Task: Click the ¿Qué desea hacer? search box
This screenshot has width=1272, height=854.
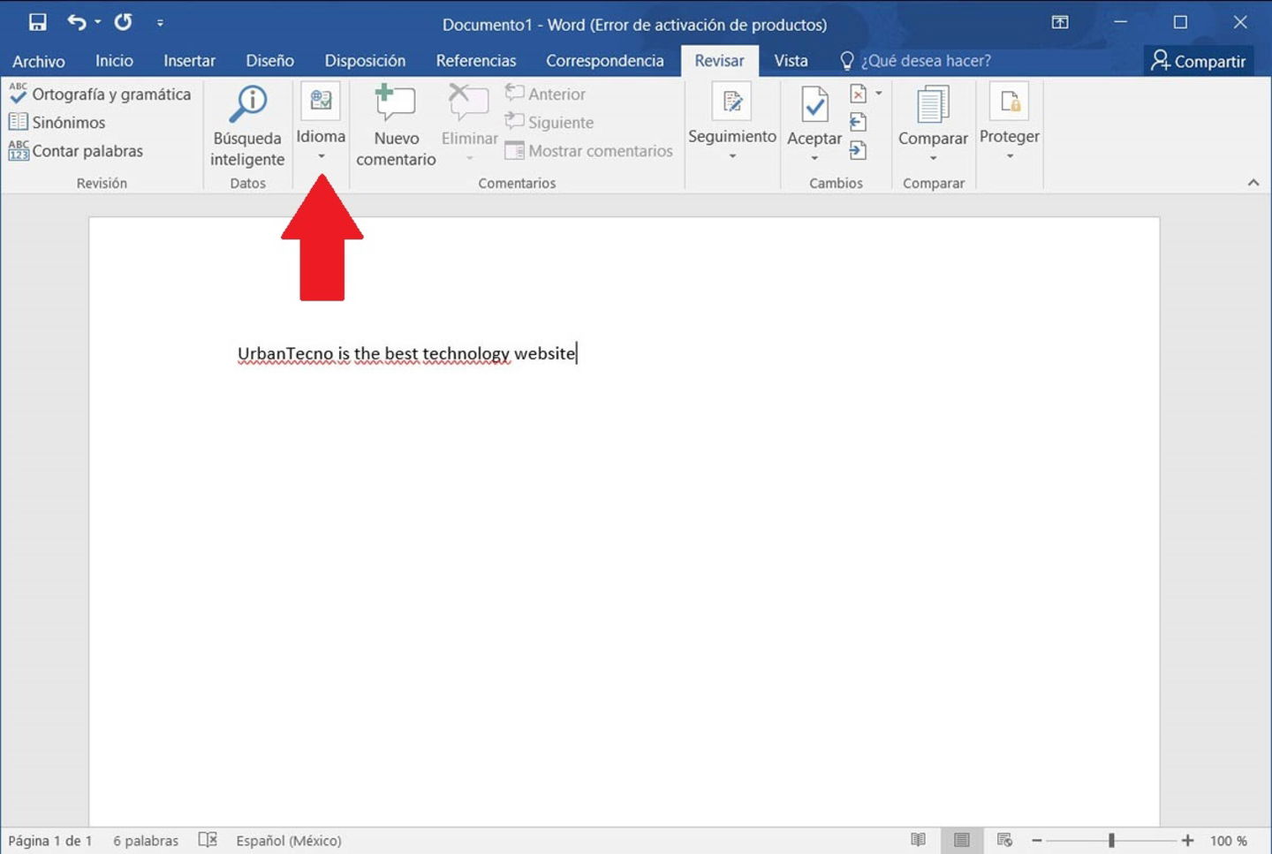Action: click(x=916, y=61)
